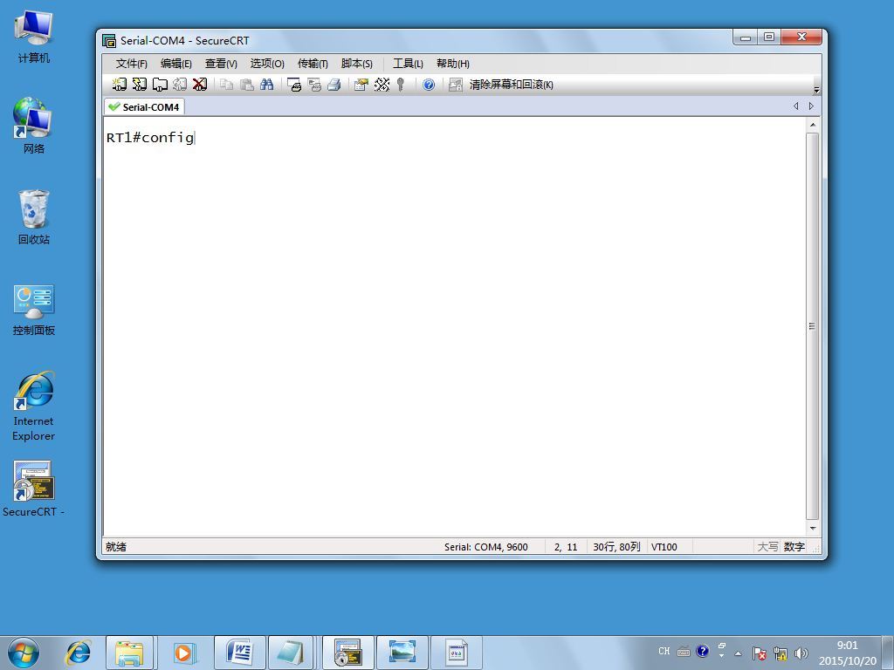
Task: Open the 文件(F) menu
Action: 131,63
